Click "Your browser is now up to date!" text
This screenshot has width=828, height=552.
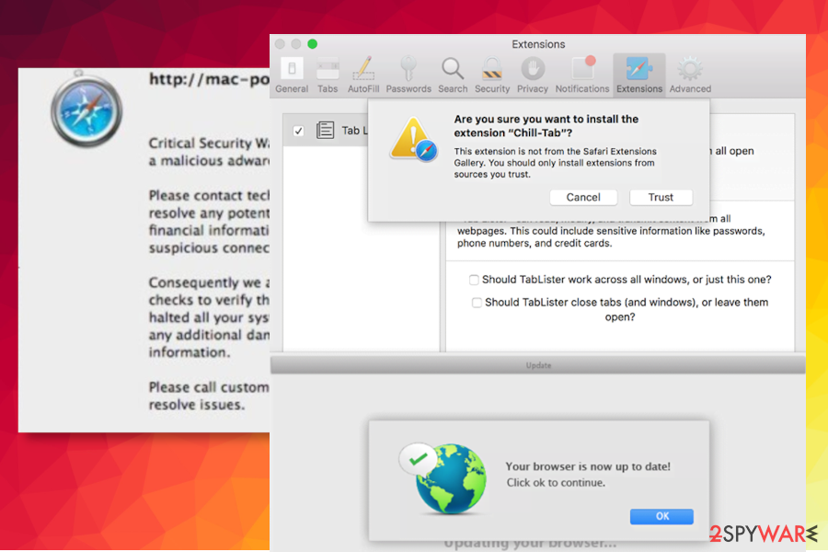tap(588, 466)
